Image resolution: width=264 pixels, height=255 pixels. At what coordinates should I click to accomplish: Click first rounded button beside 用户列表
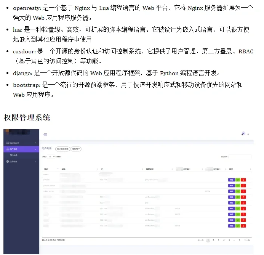(62, 149)
